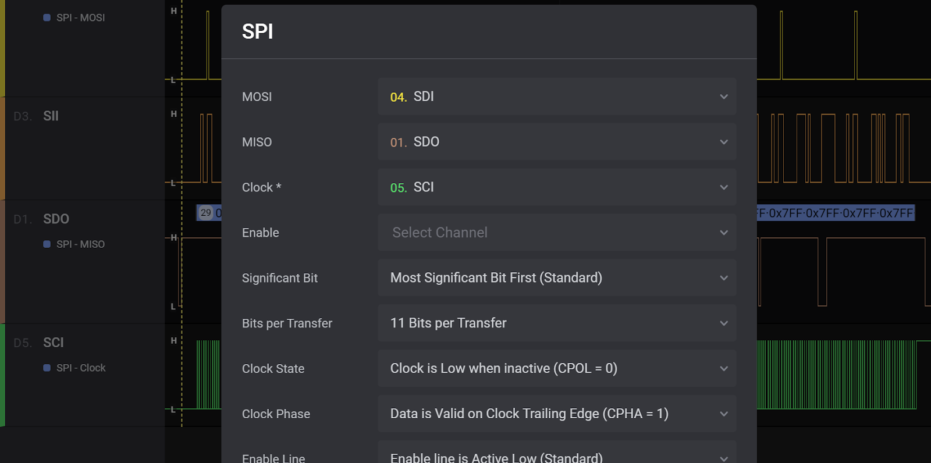Image resolution: width=931 pixels, height=463 pixels.
Task: Click the chevron arrow on Clock Phase
Action: point(724,414)
